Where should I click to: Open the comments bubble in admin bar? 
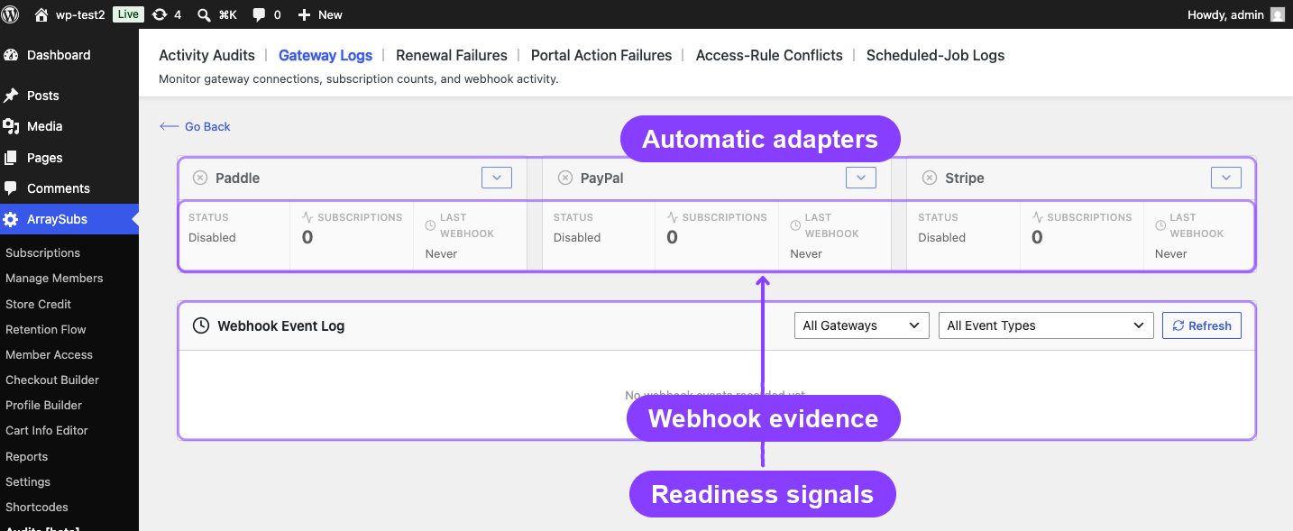pyautogui.click(x=266, y=14)
